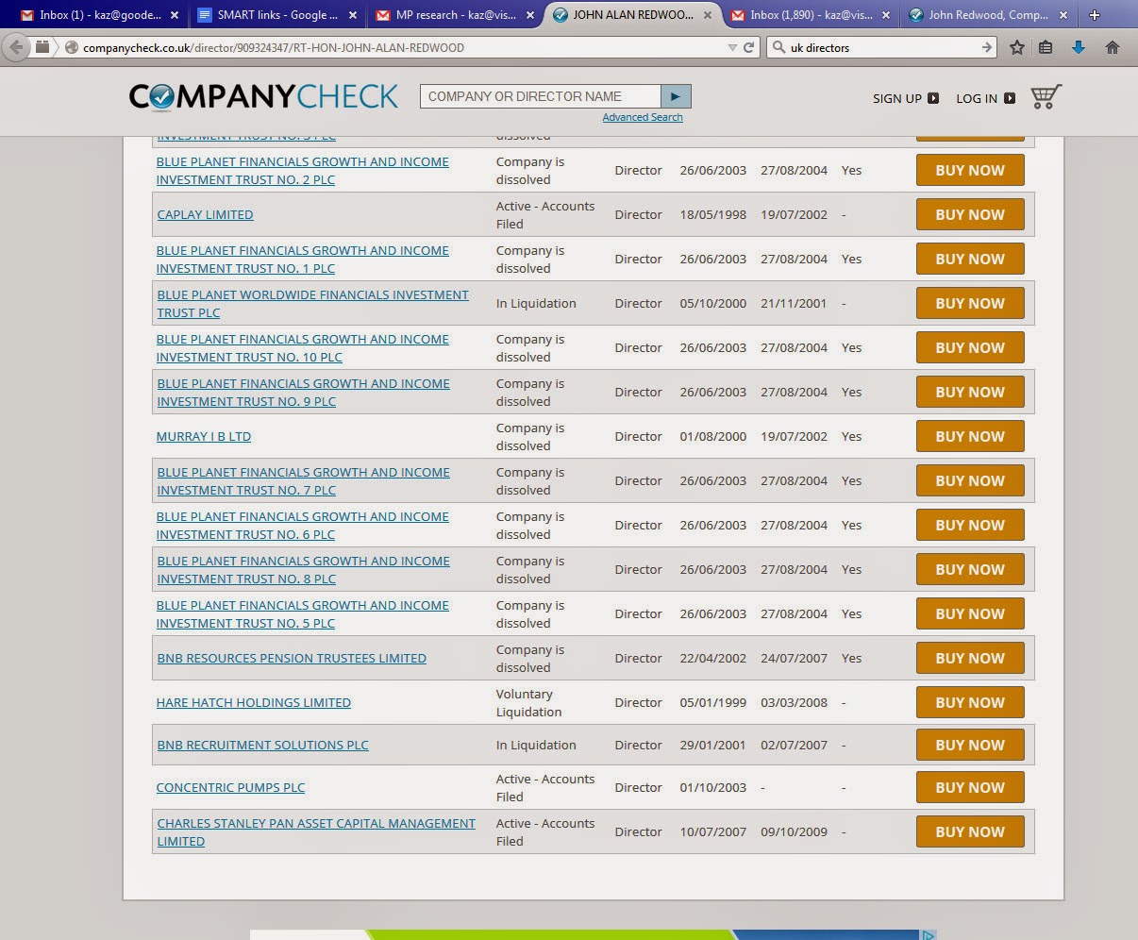The image size is (1138, 940).
Task: Click the CompanyCheck logo
Action: [263, 96]
